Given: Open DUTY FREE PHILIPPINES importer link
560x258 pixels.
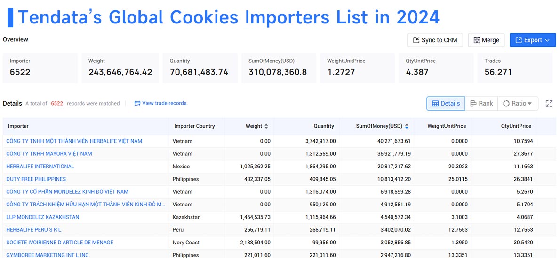Looking at the screenshot, I should pos(36,179).
